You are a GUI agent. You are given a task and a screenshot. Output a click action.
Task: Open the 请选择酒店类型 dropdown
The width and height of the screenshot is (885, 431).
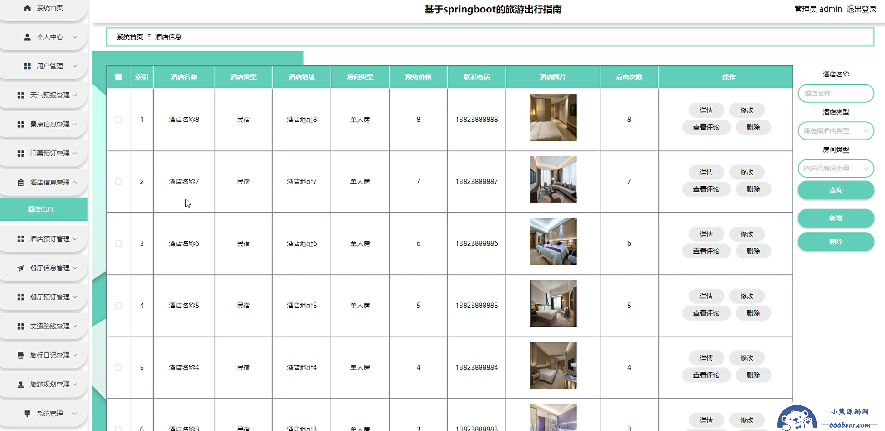836,131
